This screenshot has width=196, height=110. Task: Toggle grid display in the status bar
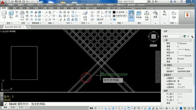96,108
